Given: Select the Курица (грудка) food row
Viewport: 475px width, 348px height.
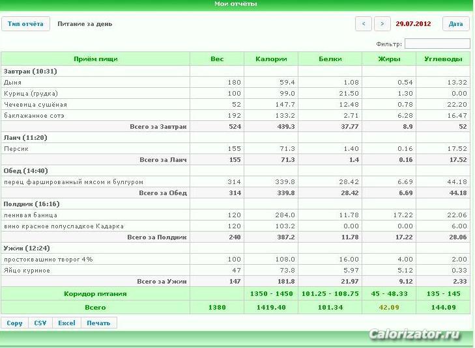Looking at the screenshot, I should pos(236,94).
